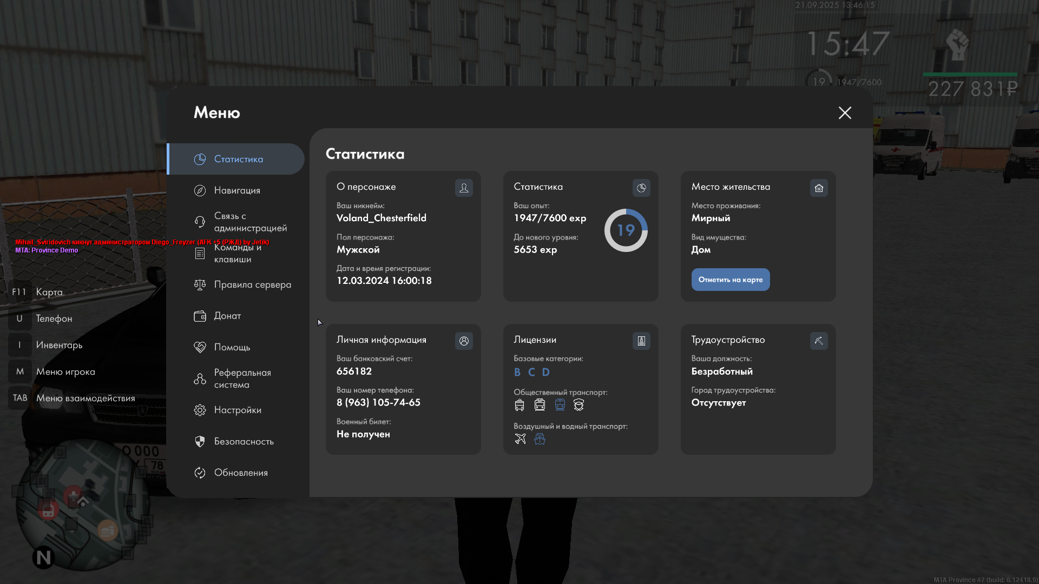This screenshot has height=584, width=1039.
Task: Click the blue boat license icon
Action: 540,439
